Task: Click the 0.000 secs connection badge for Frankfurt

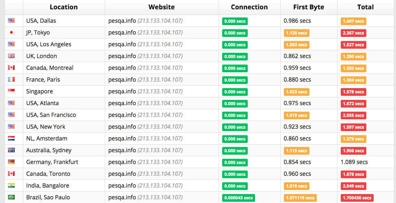Action: [235, 162]
